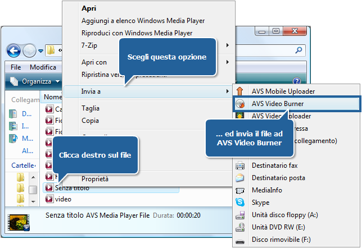Choose Aggiungi a elenco Windows Media Player
The width and height of the screenshot is (362, 248).
[x=143, y=21]
